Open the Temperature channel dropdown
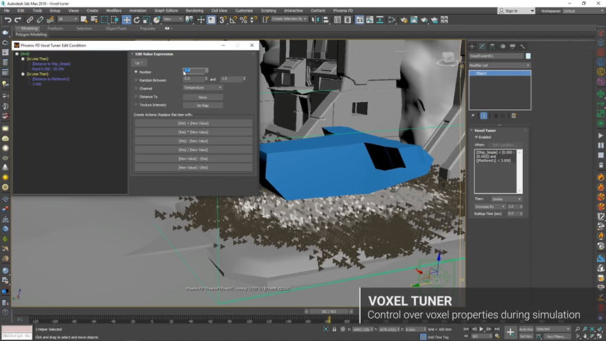This screenshot has width=606, height=341. 202,88
